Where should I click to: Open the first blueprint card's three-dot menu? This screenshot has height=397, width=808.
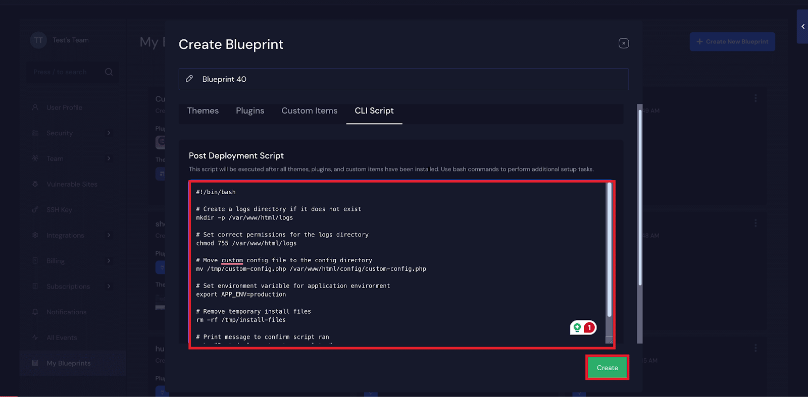755,98
